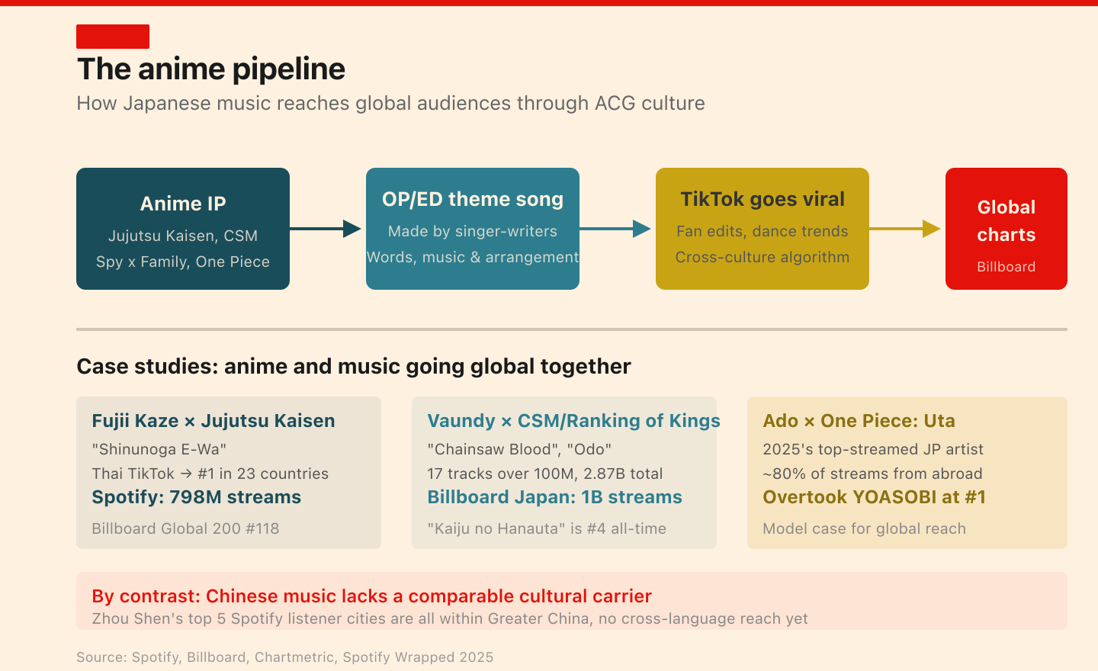This screenshot has height=671, width=1098.
Task: Click "Vaundy × CSM/Ranking of Kings" card title
Action: (x=573, y=421)
